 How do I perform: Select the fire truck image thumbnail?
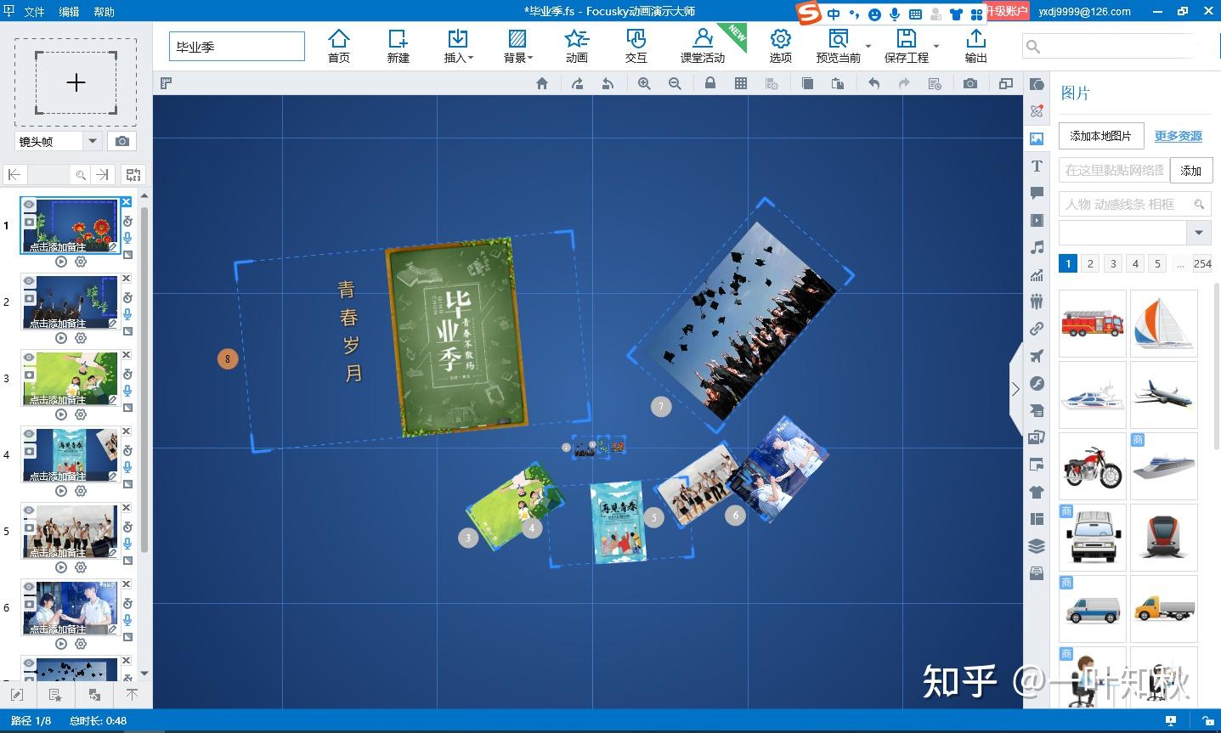1093,324
